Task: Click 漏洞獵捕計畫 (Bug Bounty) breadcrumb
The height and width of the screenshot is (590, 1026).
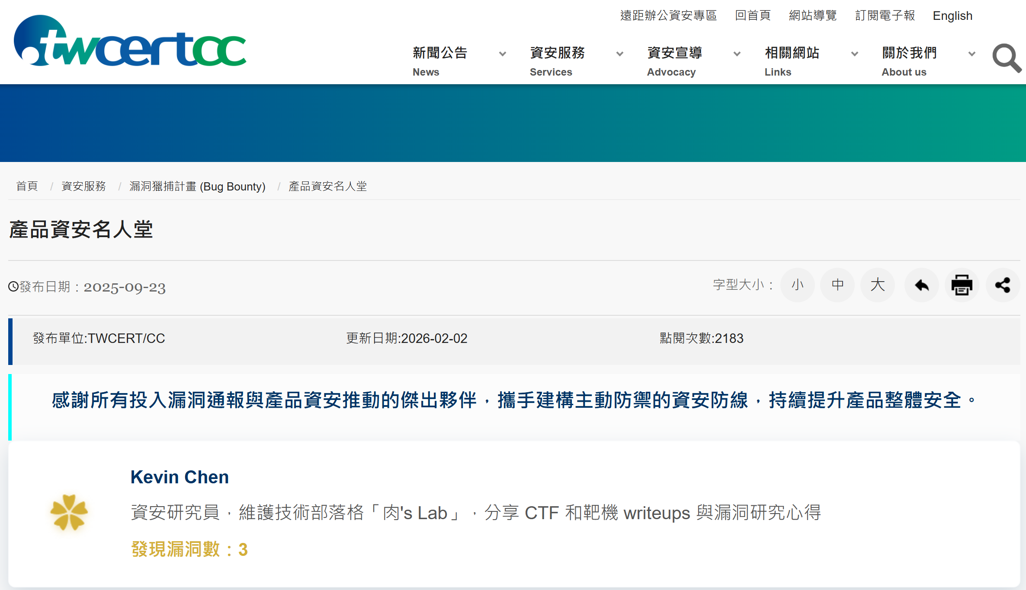Action: [x=197, y=186]
